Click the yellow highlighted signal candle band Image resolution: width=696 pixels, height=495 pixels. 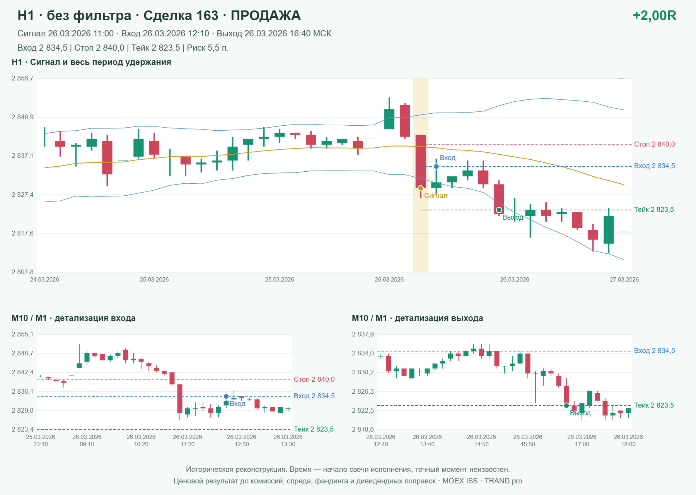(x=421, y=175)
